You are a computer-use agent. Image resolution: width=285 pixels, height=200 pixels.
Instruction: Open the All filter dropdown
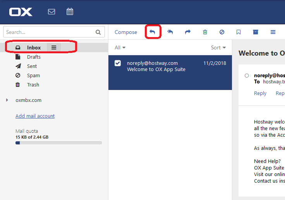[x=120, y=47]
